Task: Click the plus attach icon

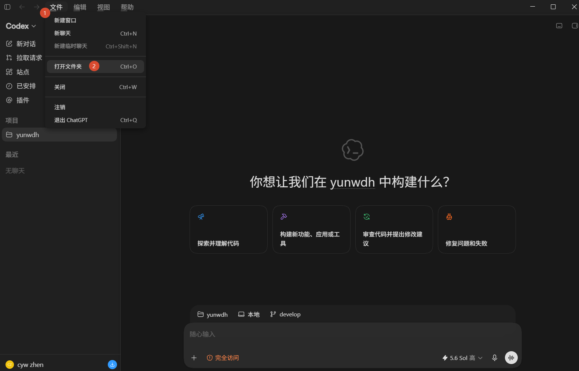Action: point(194,358)
